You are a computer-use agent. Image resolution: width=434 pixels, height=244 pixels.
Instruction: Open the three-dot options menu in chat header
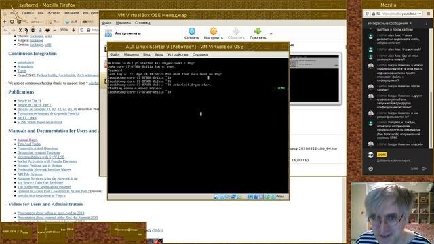(427, 24)
